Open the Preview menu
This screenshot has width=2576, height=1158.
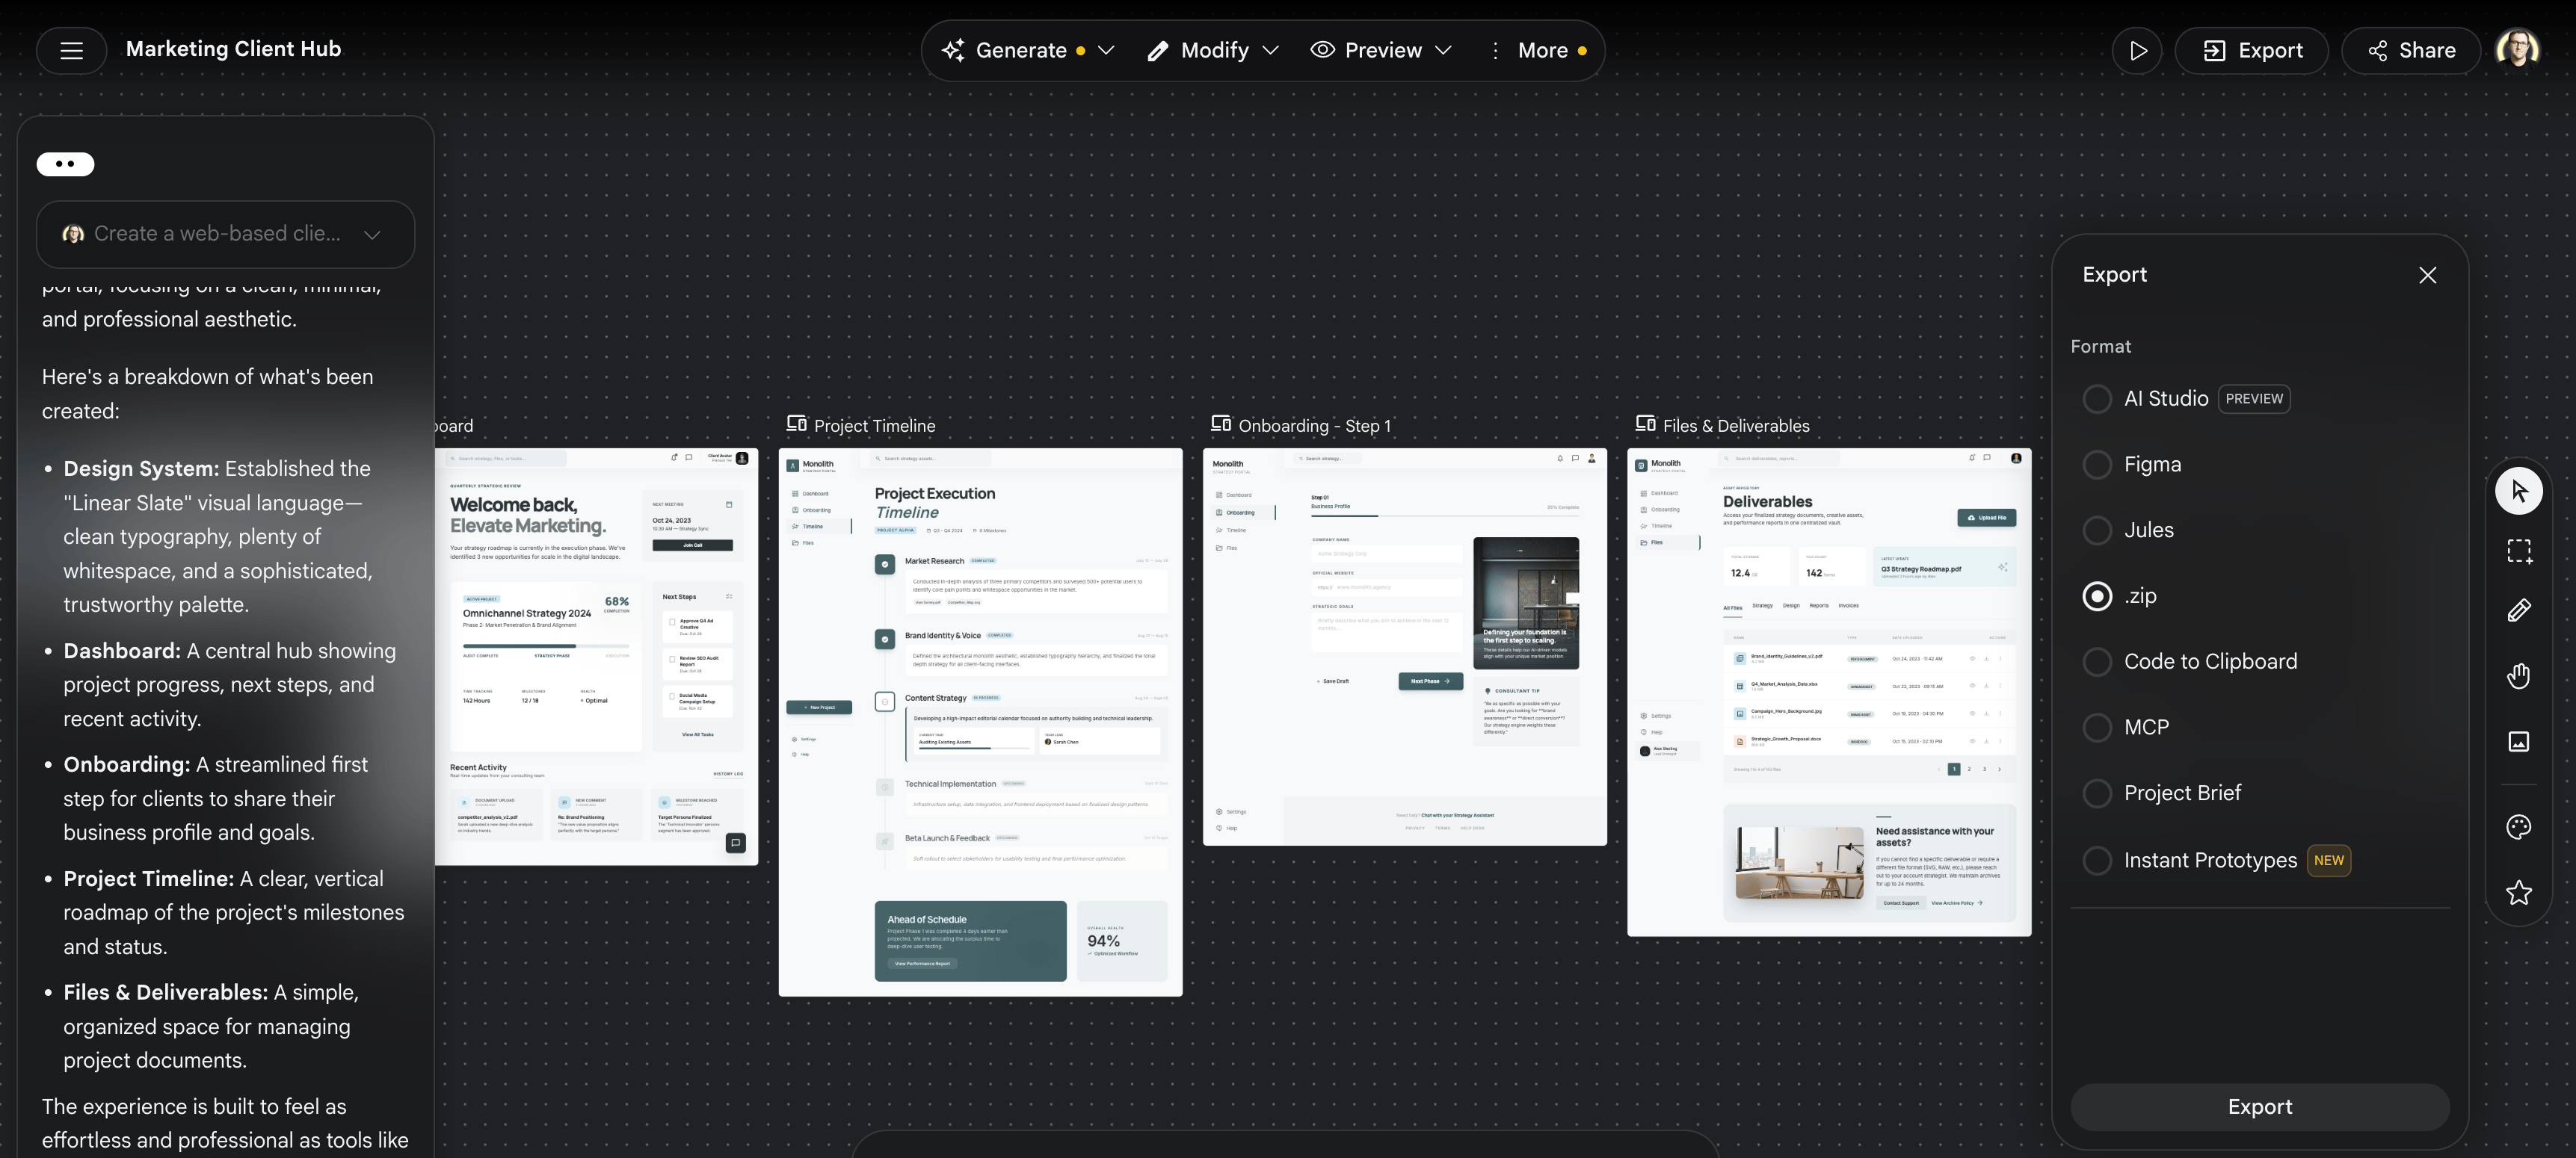tap(1381, 50)
